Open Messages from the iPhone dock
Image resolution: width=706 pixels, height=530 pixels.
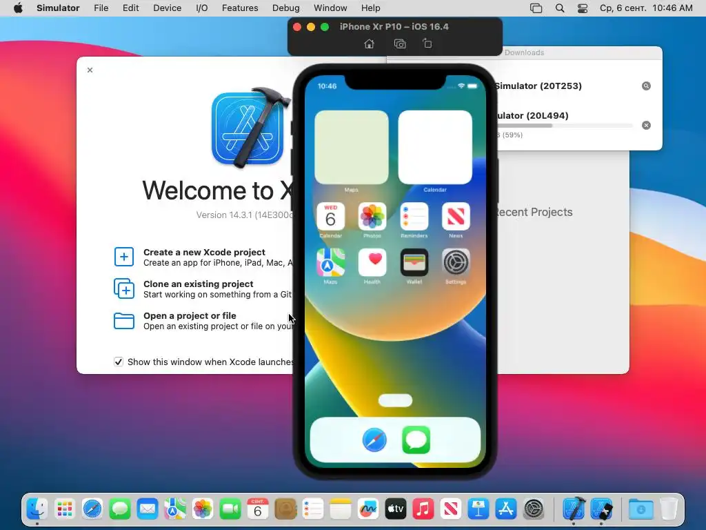point(416,440)
